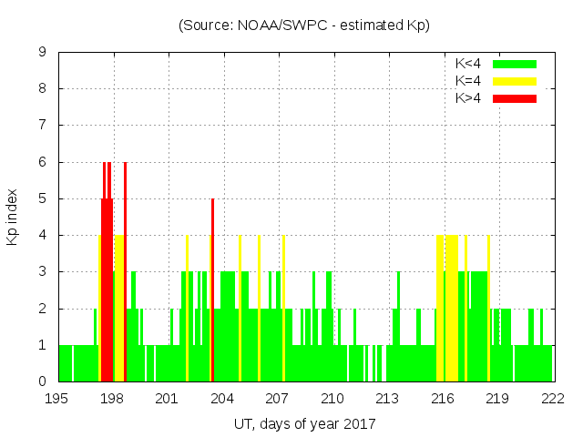Click the 'UT, days of year 2017' axis label
The image size is (583, 437).
(x=304, y=423)
